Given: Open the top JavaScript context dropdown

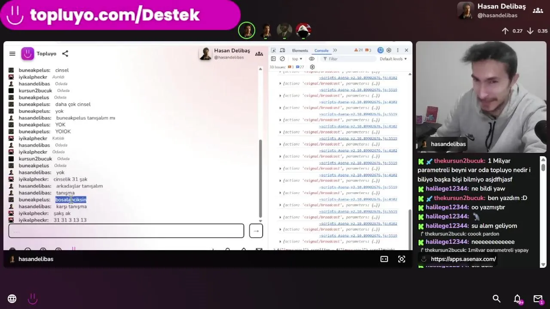Looking at the screenshot, I should coord(297,59).
